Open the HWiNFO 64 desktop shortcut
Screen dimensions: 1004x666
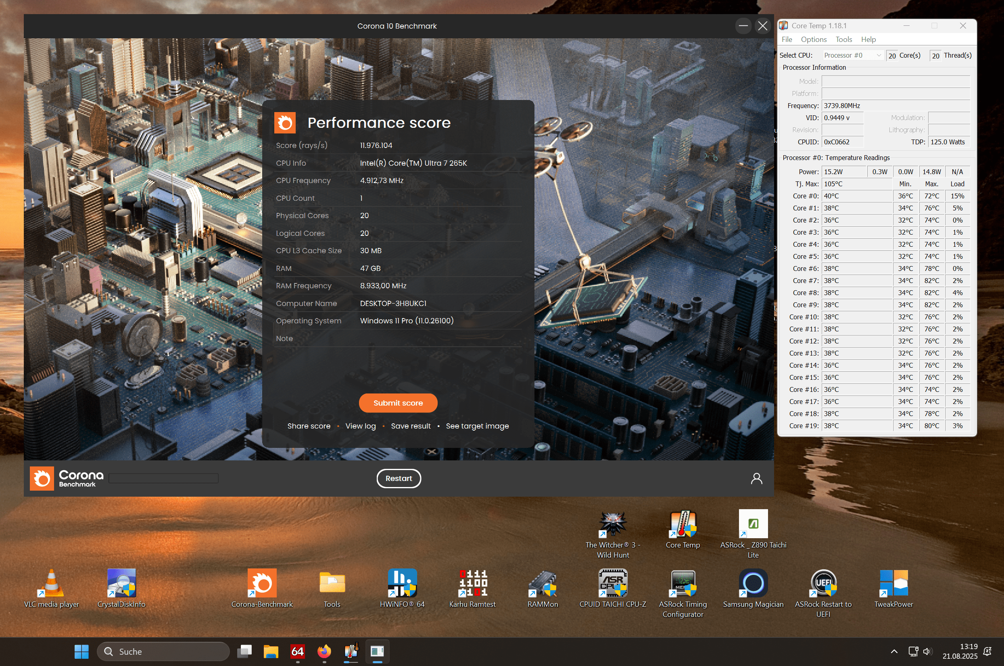[x=402, y=584]
